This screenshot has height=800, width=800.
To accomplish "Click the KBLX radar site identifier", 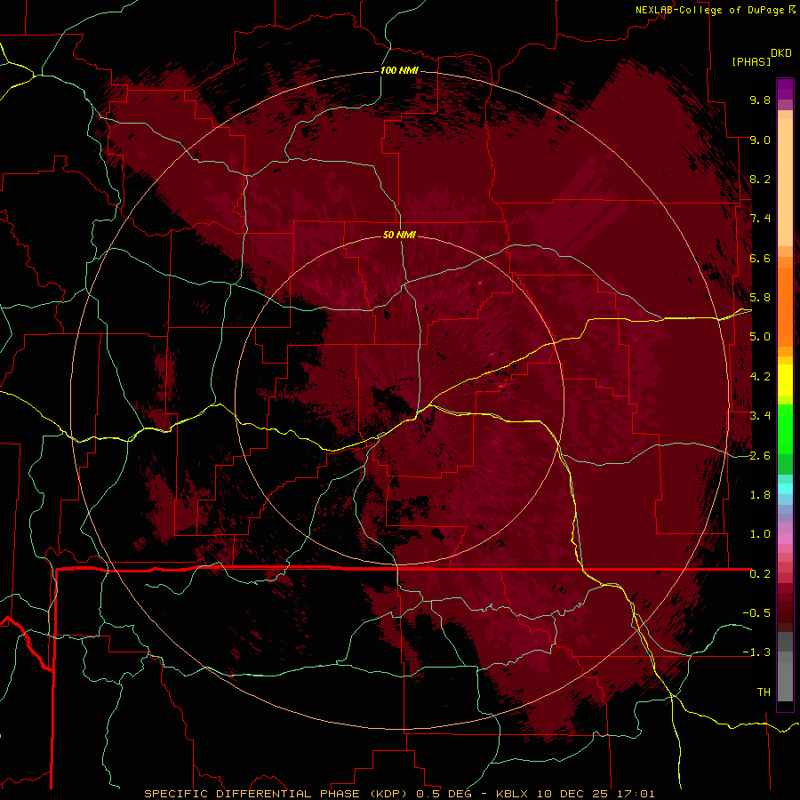I will point(512,794).
